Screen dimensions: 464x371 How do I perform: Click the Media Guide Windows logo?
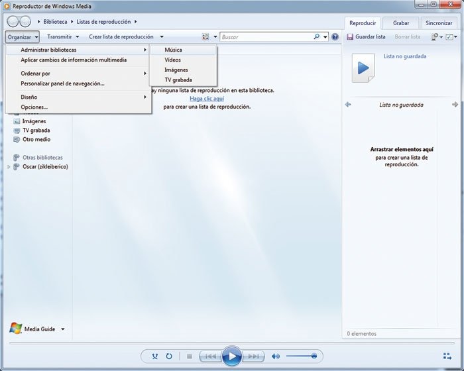click(16, 329)
